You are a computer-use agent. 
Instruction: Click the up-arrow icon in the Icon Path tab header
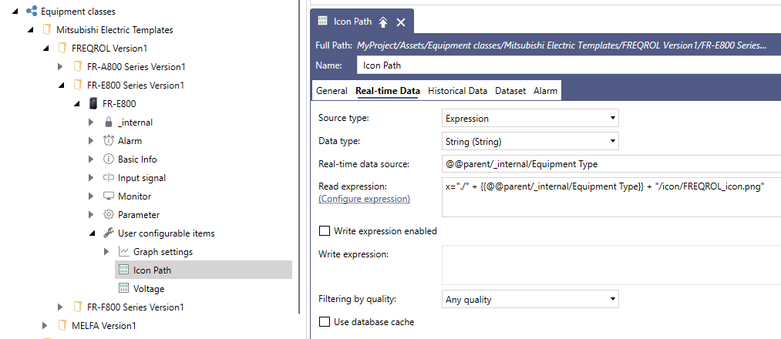point(383,22)
